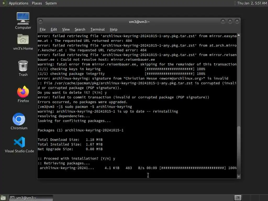Click the 'checking keys in keyring' line
Viewport: 268px width, 201px height.
coord(121,69)
